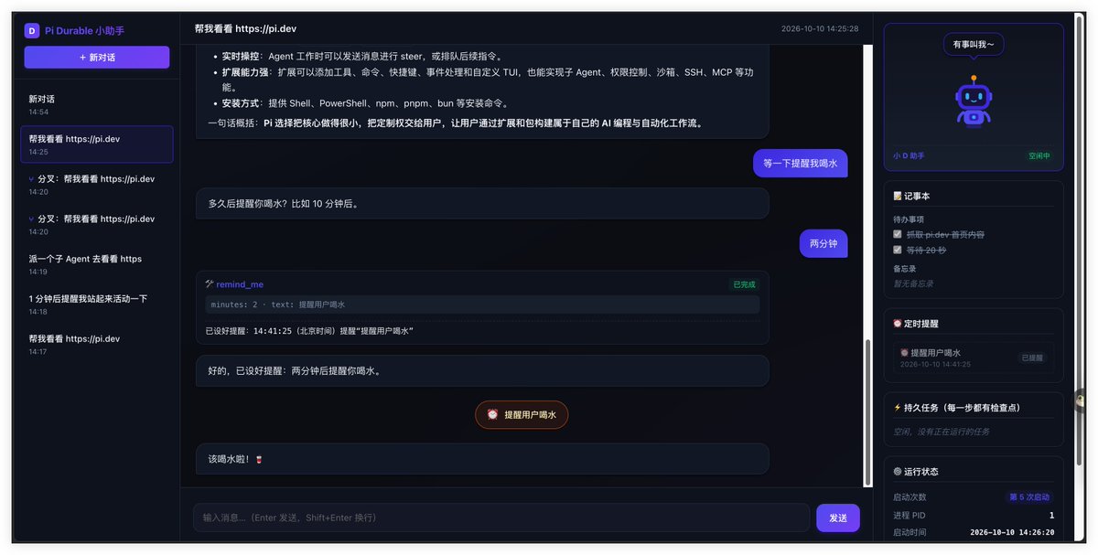Click the 第 5 次启动 badge
Viewport: 1098px width, 555px height.
1029,497
